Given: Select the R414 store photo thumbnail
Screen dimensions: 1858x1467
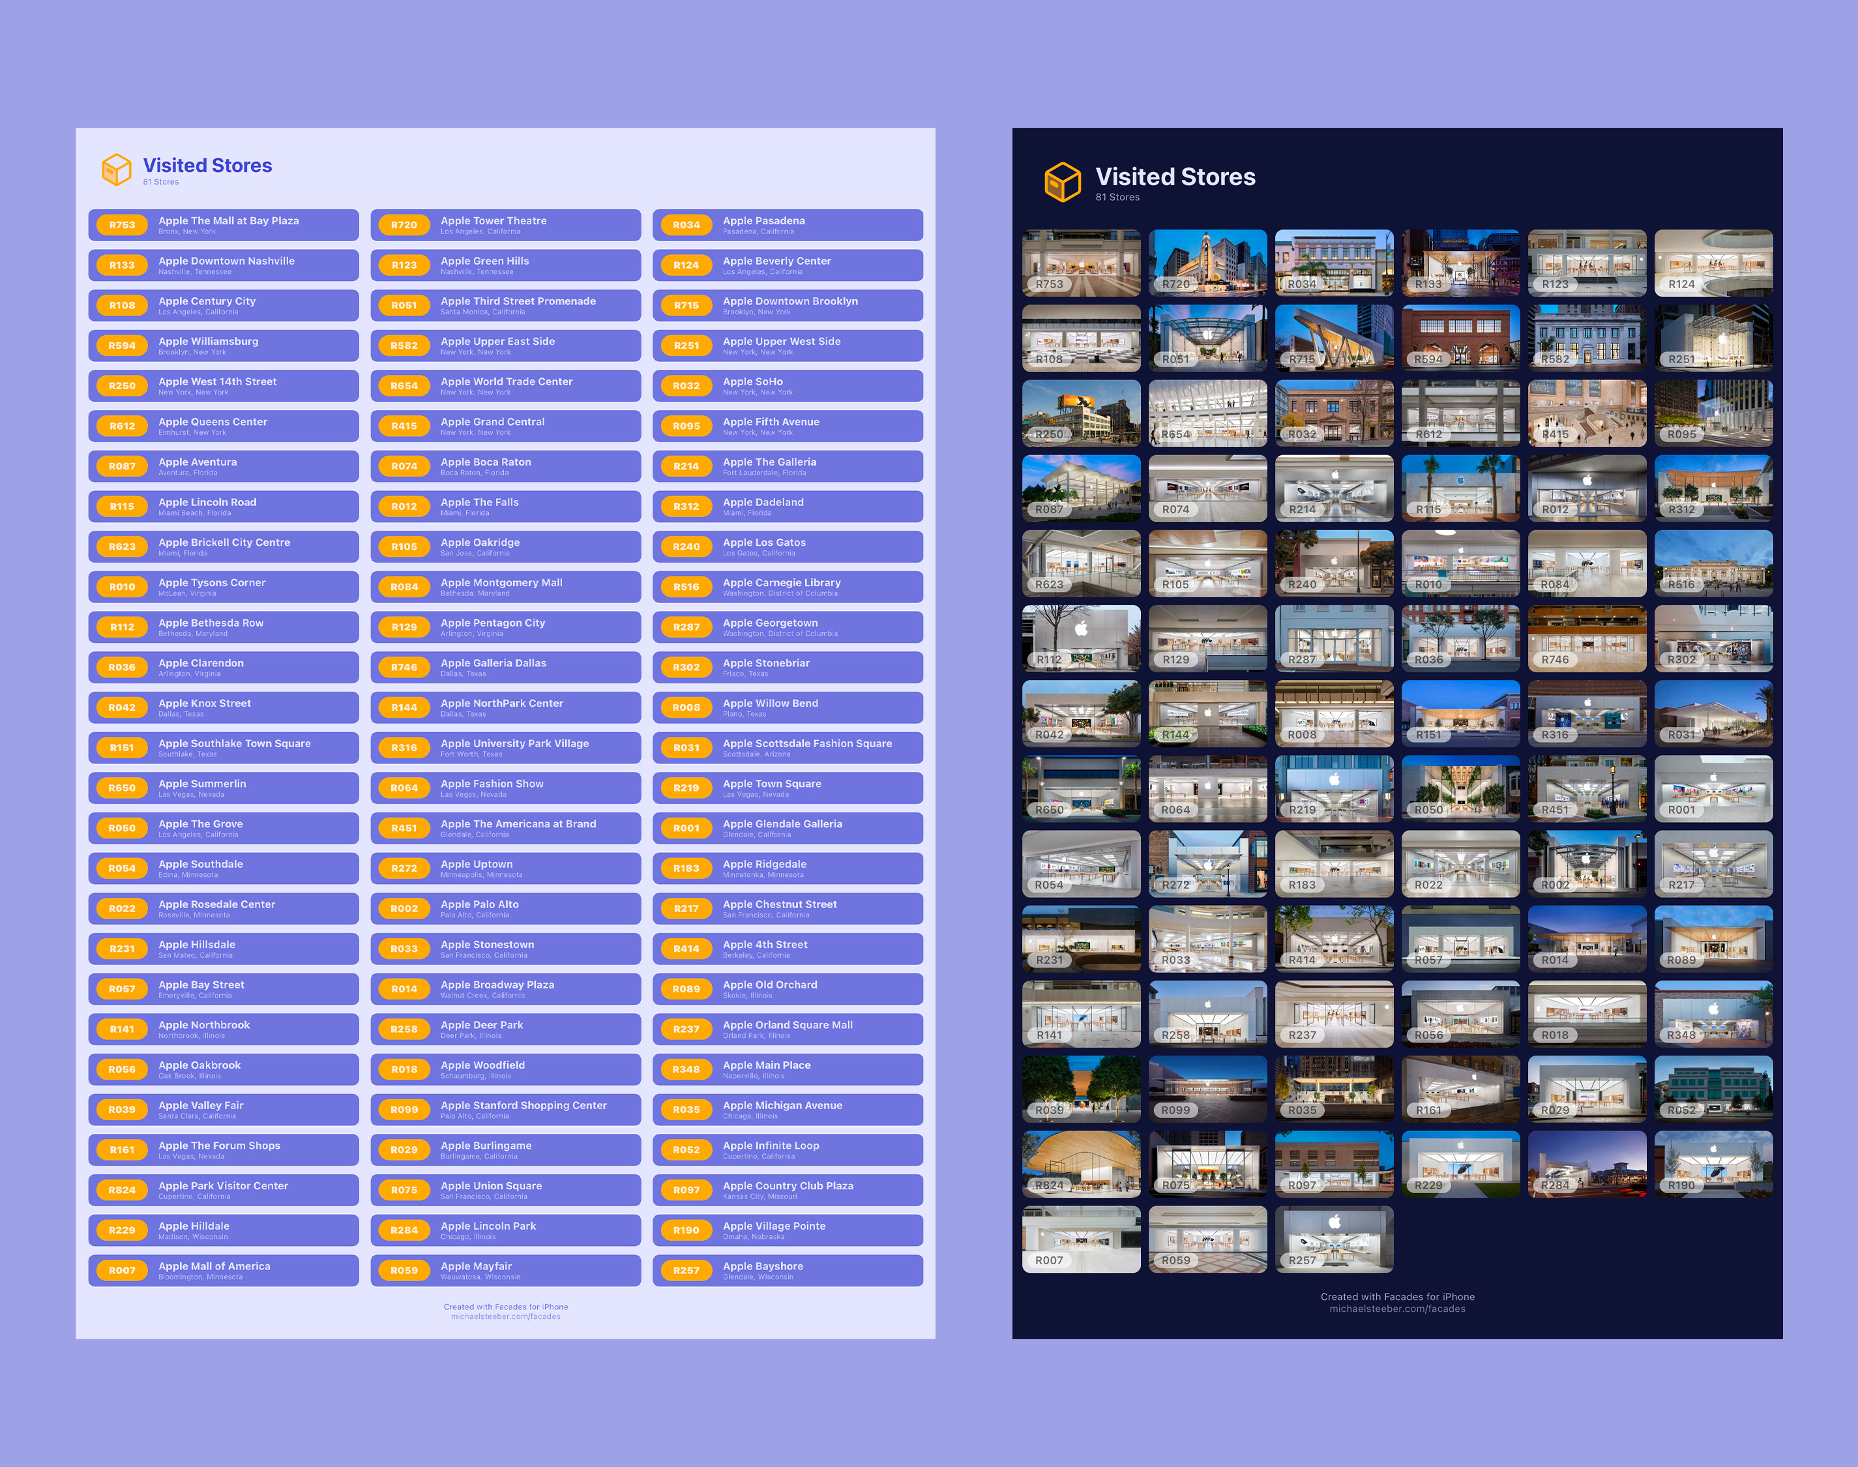Looking at the screenshot, I should [1335, 939].
